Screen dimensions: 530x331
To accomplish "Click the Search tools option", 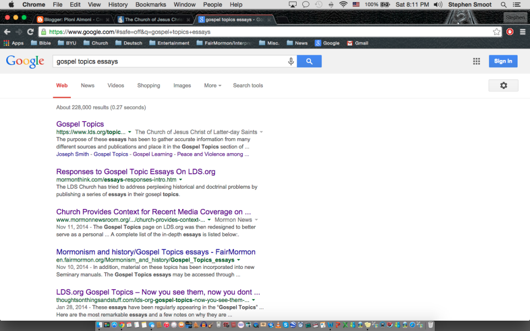I will [x=248, y=85].
